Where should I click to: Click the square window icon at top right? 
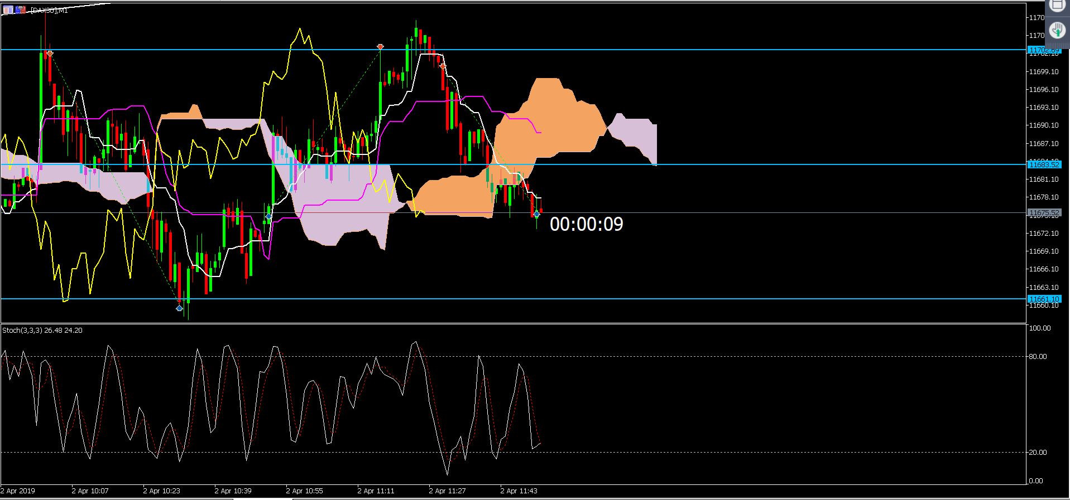tap(1057, 5)
